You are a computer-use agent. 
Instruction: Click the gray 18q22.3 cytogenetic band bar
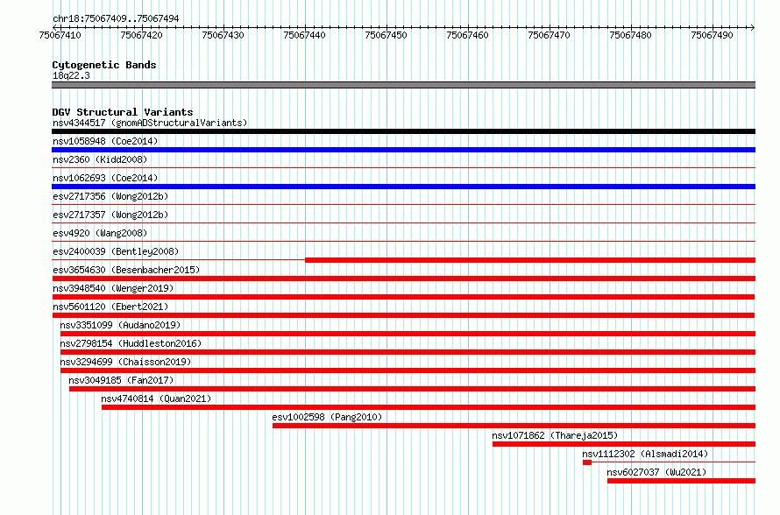pos(403,85)
